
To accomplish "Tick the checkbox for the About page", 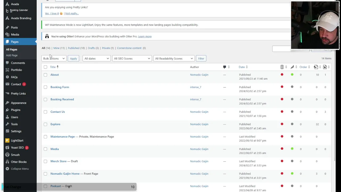I will point(45,75).
